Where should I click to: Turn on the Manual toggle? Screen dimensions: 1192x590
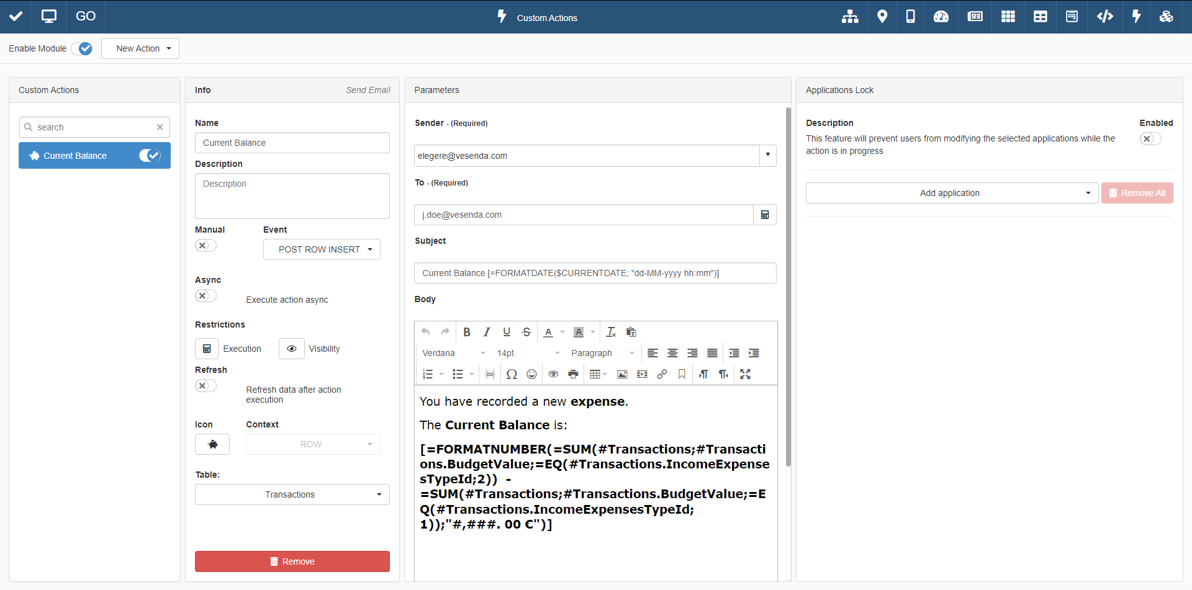[x=205, y=246]
